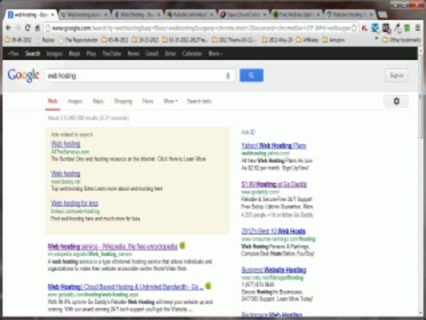Click Gmail in the black Google bar

[x=152, y=54]
